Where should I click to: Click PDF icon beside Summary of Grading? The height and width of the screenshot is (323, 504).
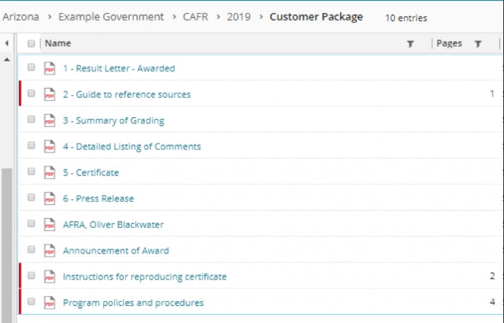[x=50, y=120]
